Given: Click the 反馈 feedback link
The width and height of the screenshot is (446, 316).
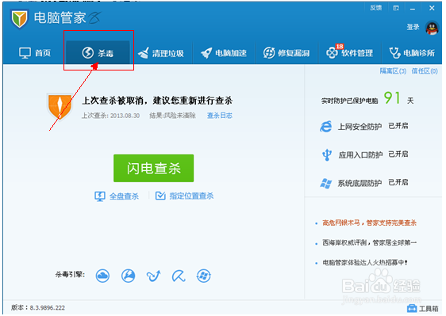Looking at the screenshot, I should 375,8.
